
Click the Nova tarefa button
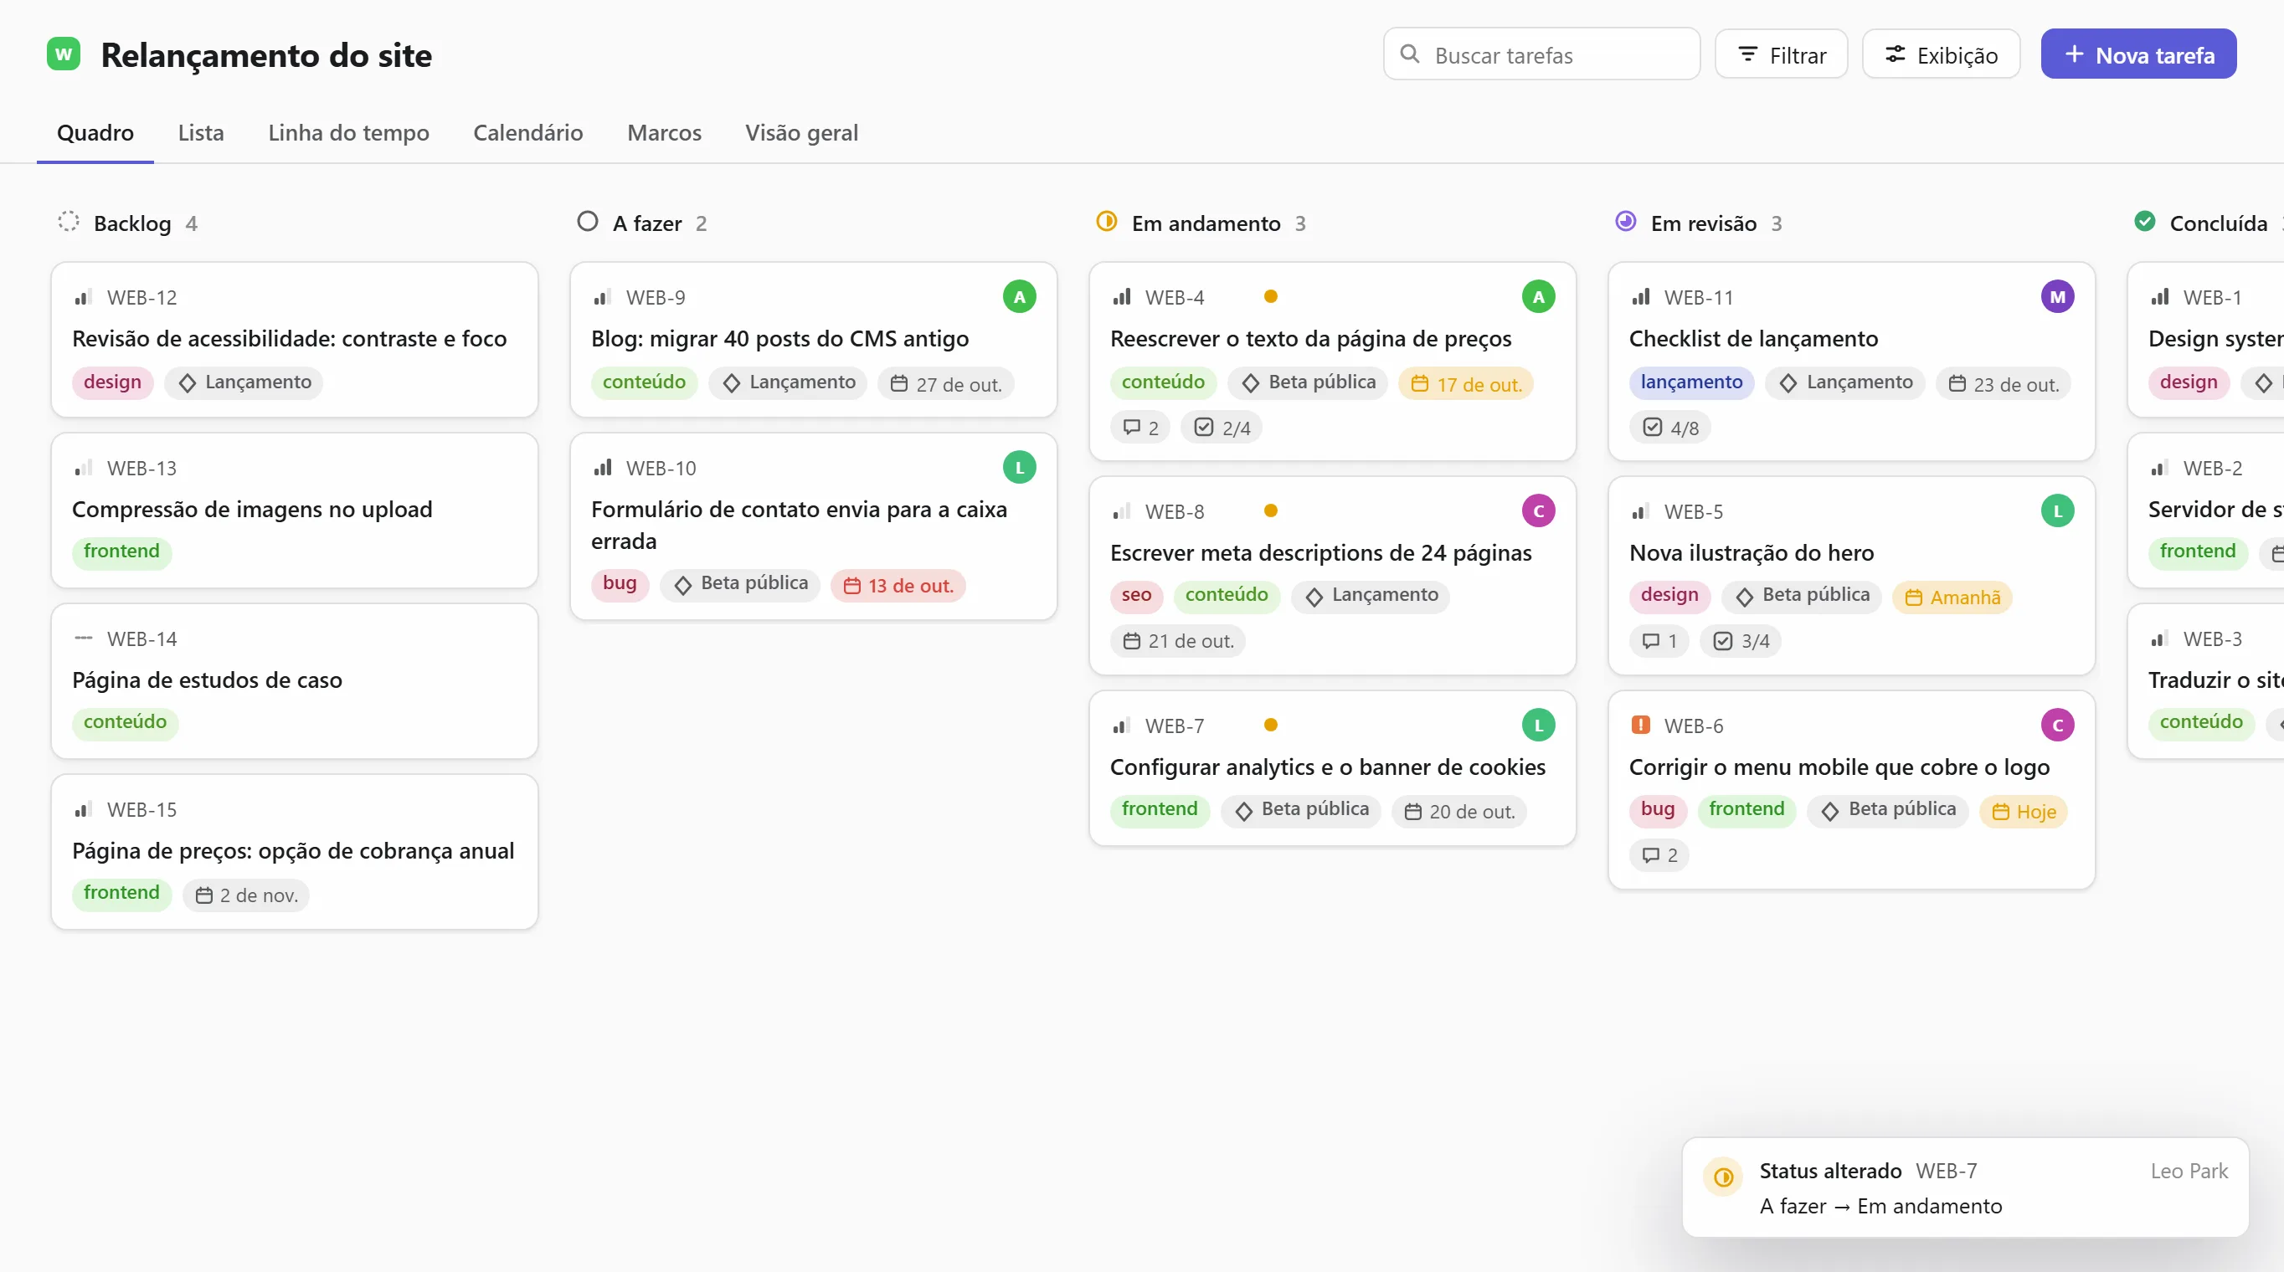tap(2138, 54)
